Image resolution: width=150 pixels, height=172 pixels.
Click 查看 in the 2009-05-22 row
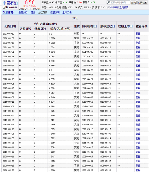point(138,161)
